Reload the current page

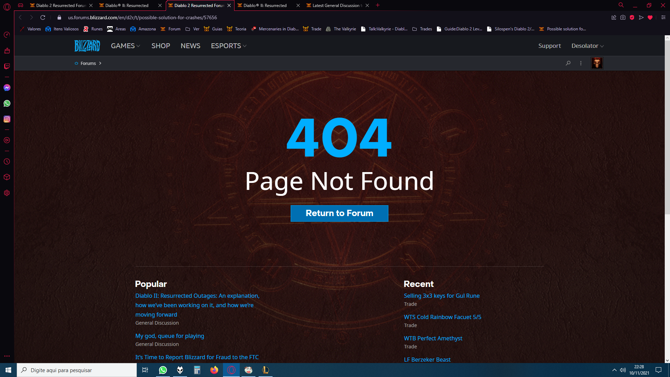click(x=43, y=17)
